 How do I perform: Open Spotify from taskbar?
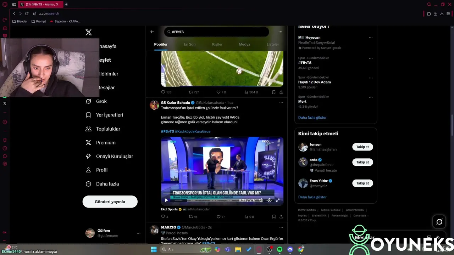click(x=279, y=249)
